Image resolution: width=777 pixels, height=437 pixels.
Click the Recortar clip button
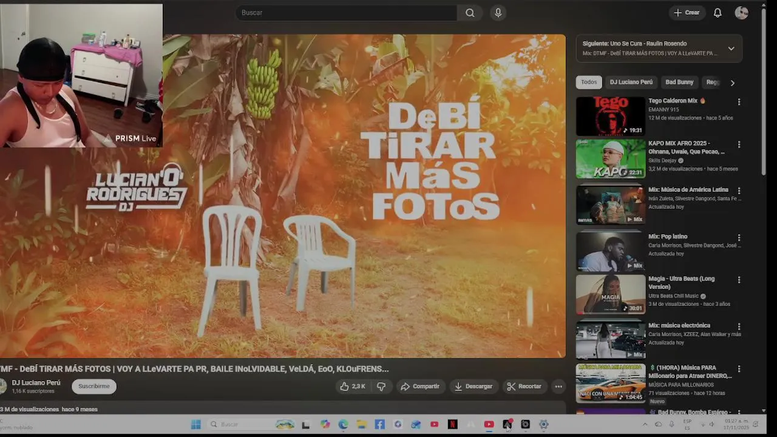(524, 386)
